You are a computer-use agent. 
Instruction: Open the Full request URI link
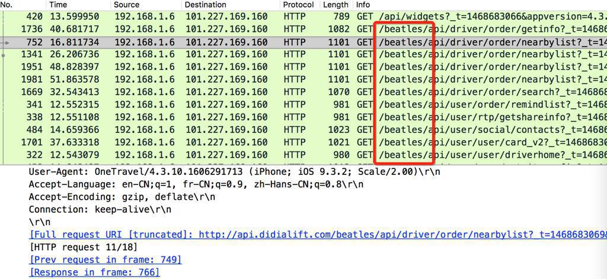click(318, 235)
